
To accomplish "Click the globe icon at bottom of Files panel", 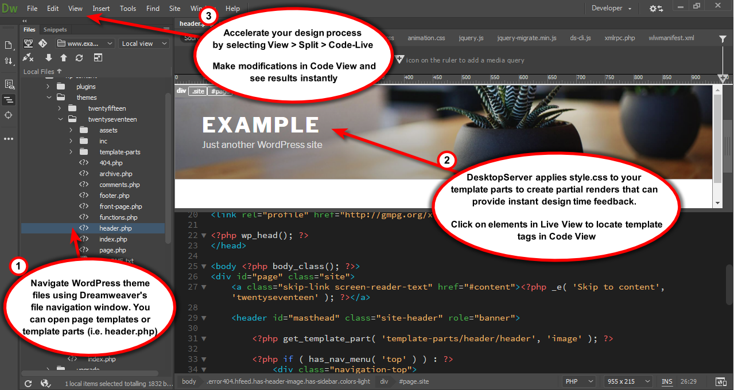I will pyautogui.click(x=45, y=384).
